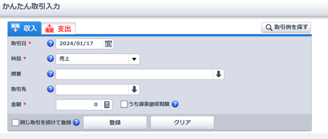The width and height of the screenshot is (328, 139).
Task: Switch to the 収入 tab
Action: tap(24, 28)
